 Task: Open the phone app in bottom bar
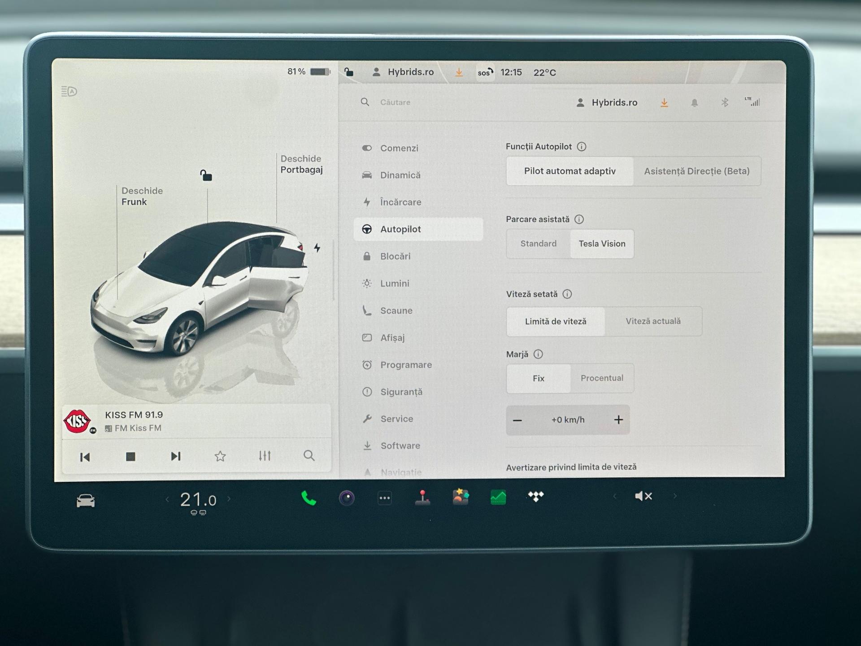(x=309, y=498)
